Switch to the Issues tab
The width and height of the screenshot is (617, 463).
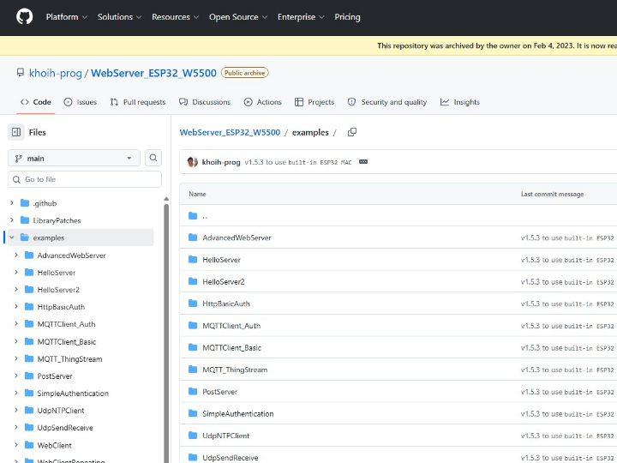(x=80, y=102)
